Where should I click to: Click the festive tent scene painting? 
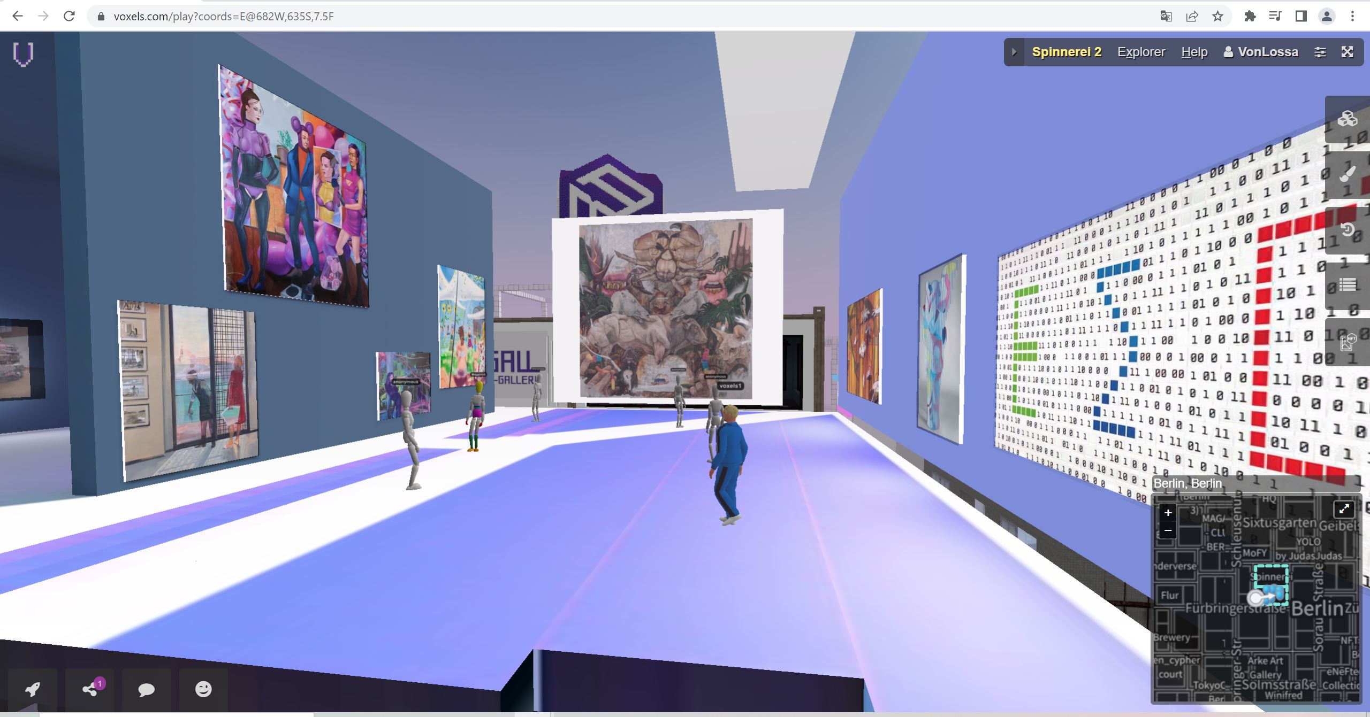462,327
